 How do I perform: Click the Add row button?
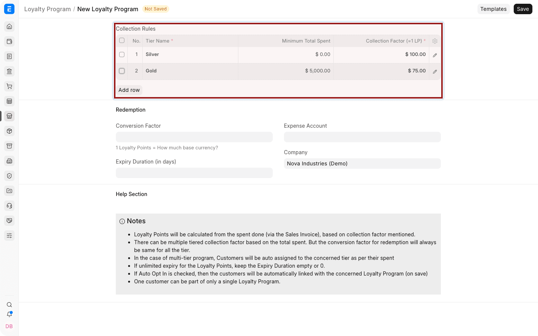point(129,90)
